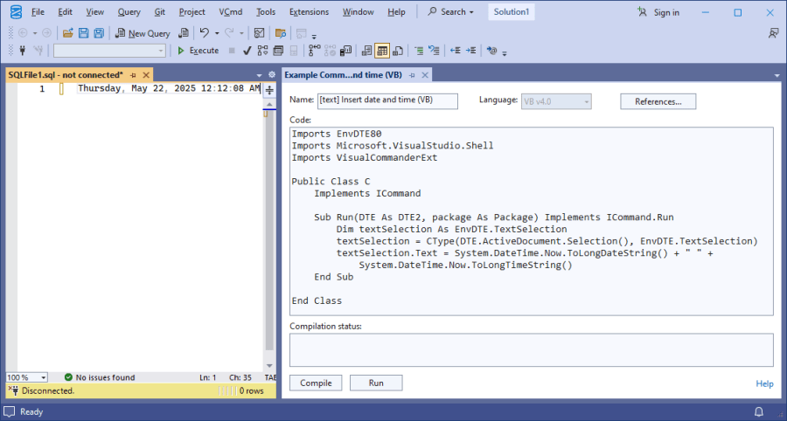Click the Save All icon
The width and height of the screenshot is (787, 421).
click(x=99, y=33)
